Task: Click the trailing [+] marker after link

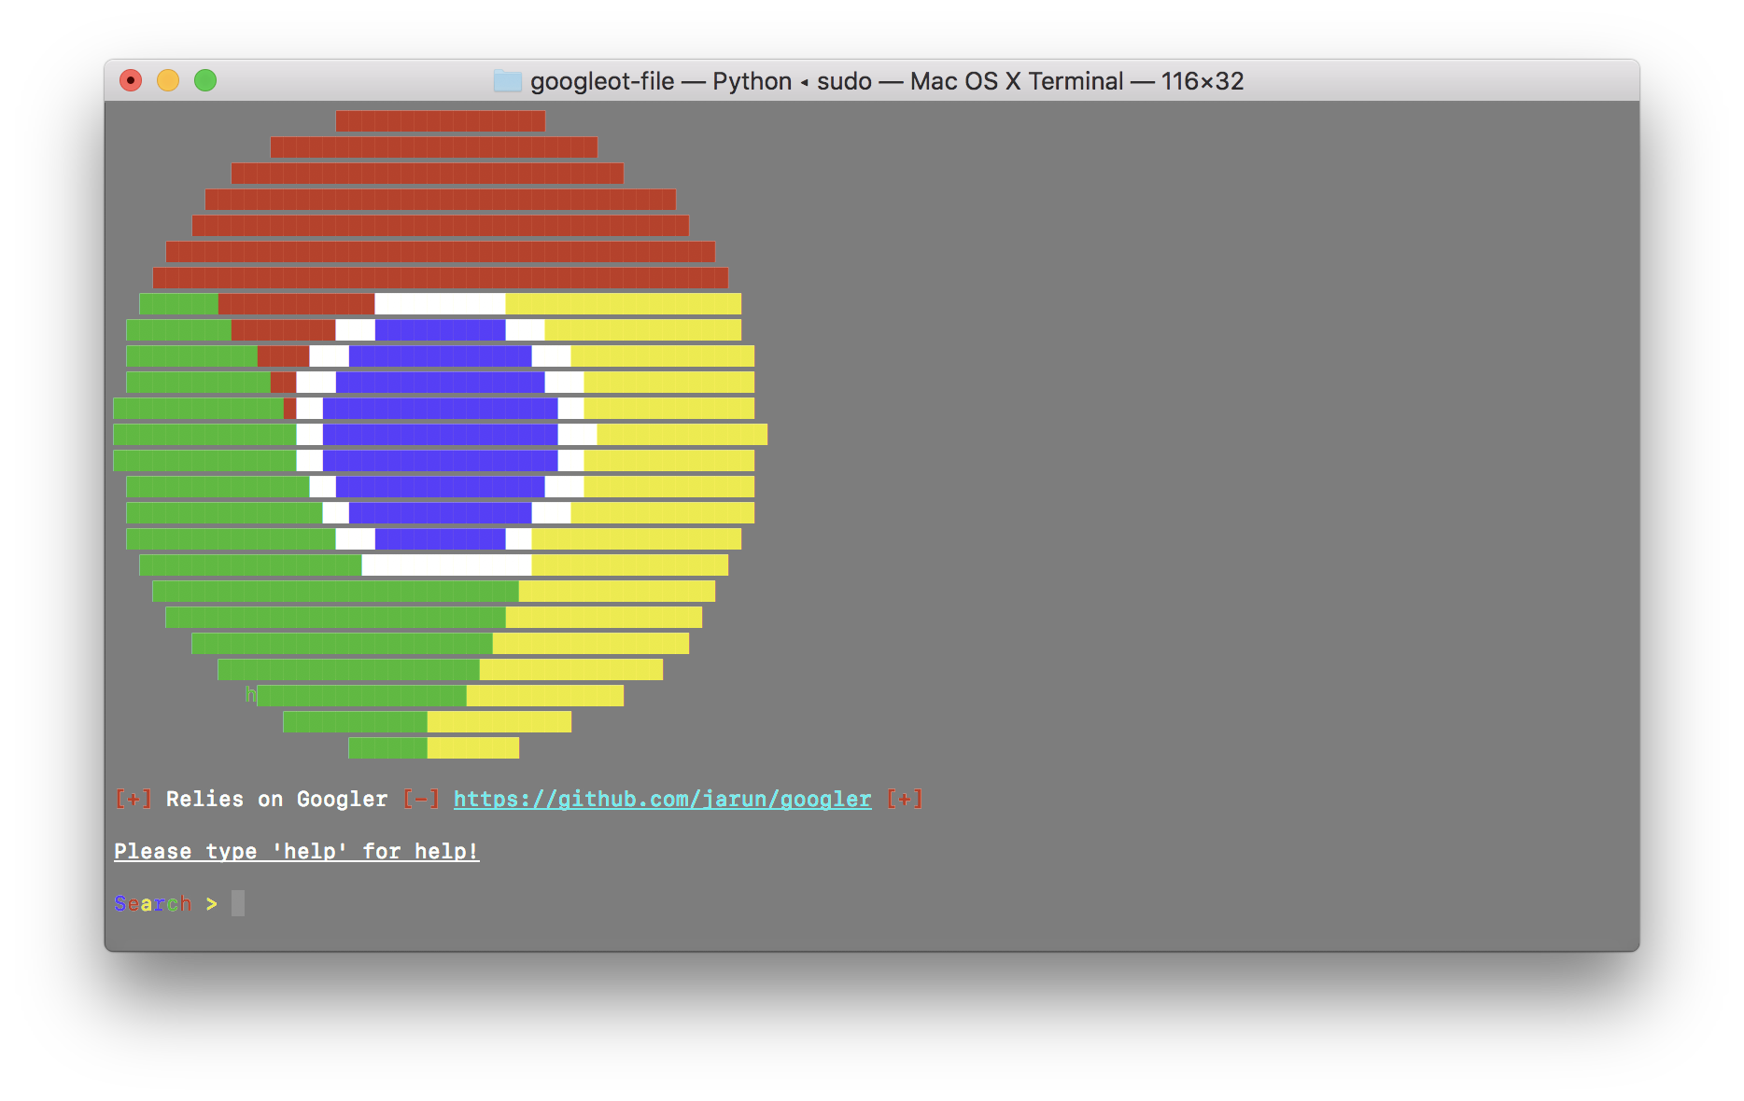Action: click(905, 800)
